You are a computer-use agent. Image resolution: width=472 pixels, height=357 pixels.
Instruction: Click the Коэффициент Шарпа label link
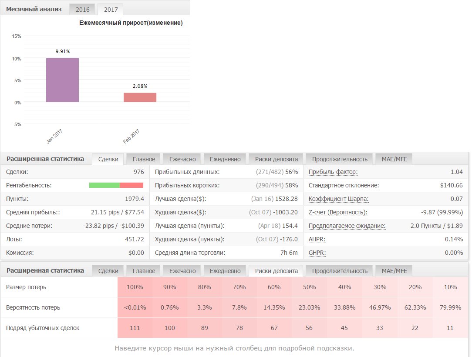point(338,199)
